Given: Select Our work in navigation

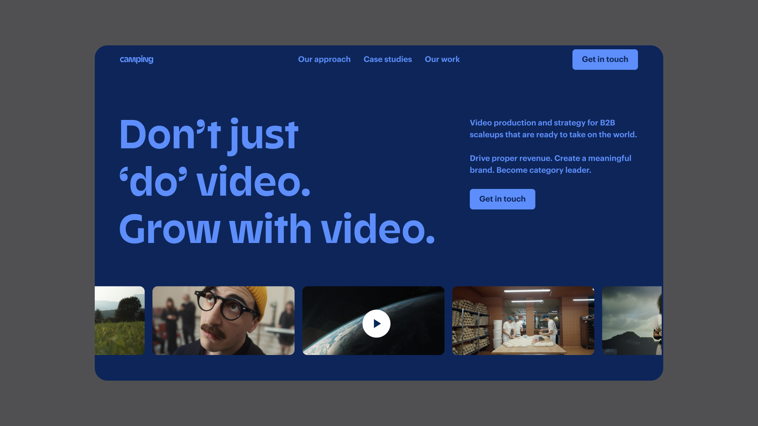Looking at the screenshot, I should coord(442,59).
